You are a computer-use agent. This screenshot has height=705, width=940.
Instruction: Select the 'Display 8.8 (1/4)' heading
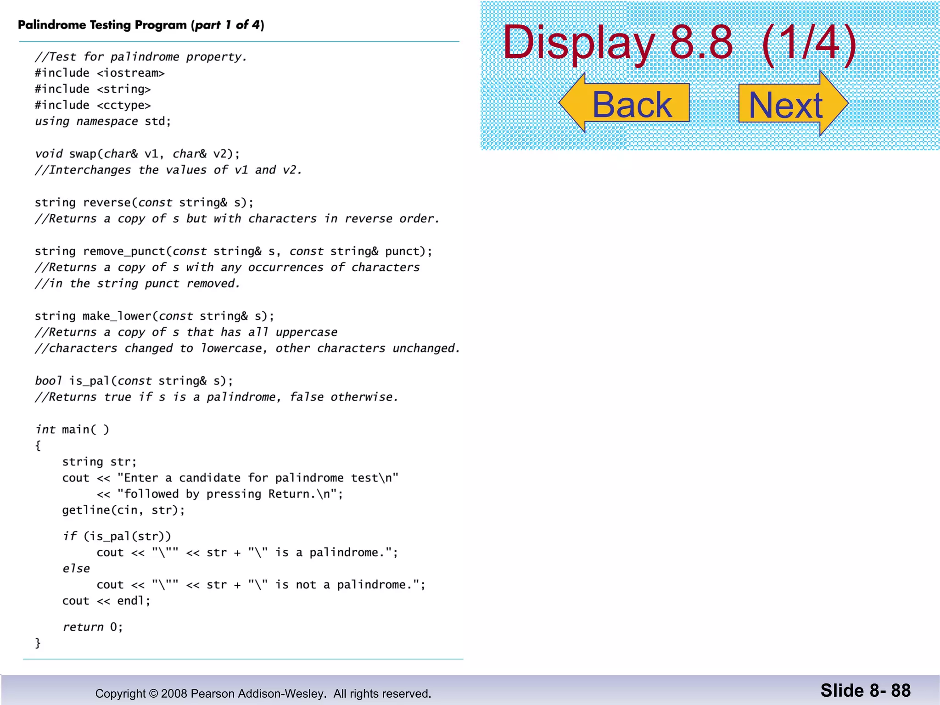(680, 43)
